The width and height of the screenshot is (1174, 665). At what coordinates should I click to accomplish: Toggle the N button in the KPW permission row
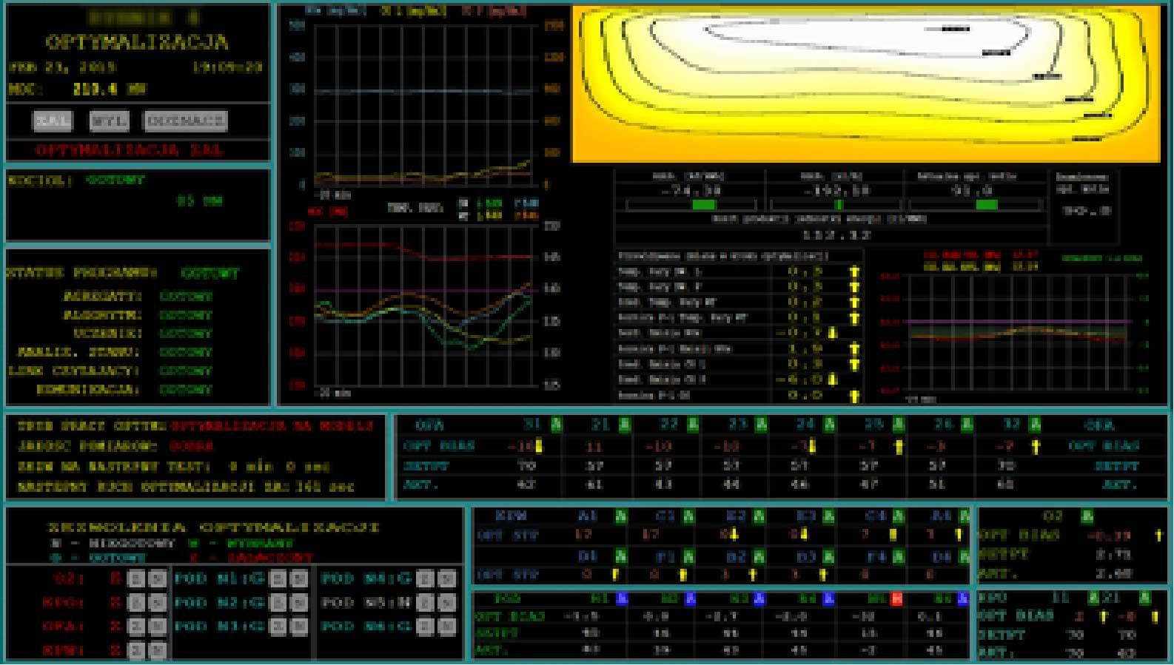pyautogui.click(x=157, y=650)
